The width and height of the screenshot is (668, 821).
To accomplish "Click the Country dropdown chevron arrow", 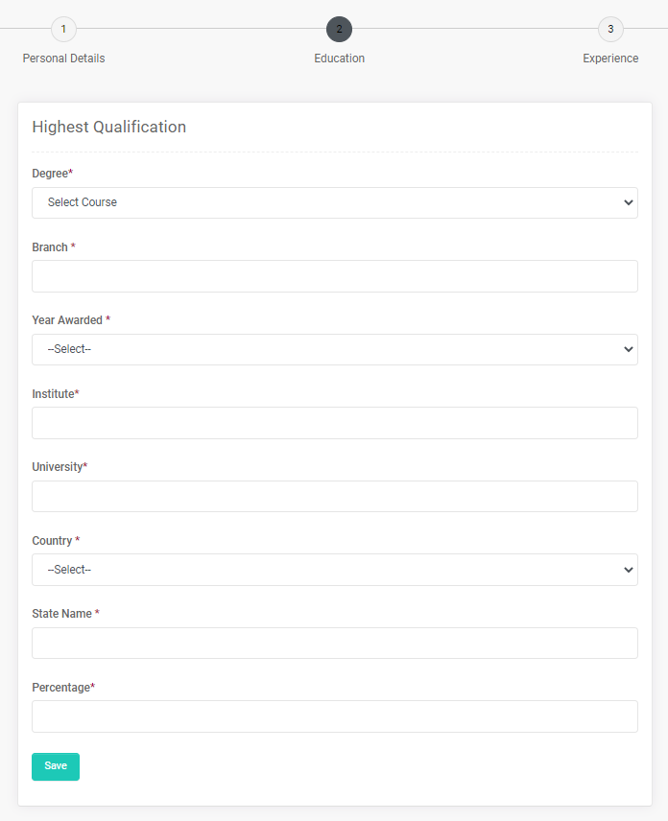I will pos(629,570).
